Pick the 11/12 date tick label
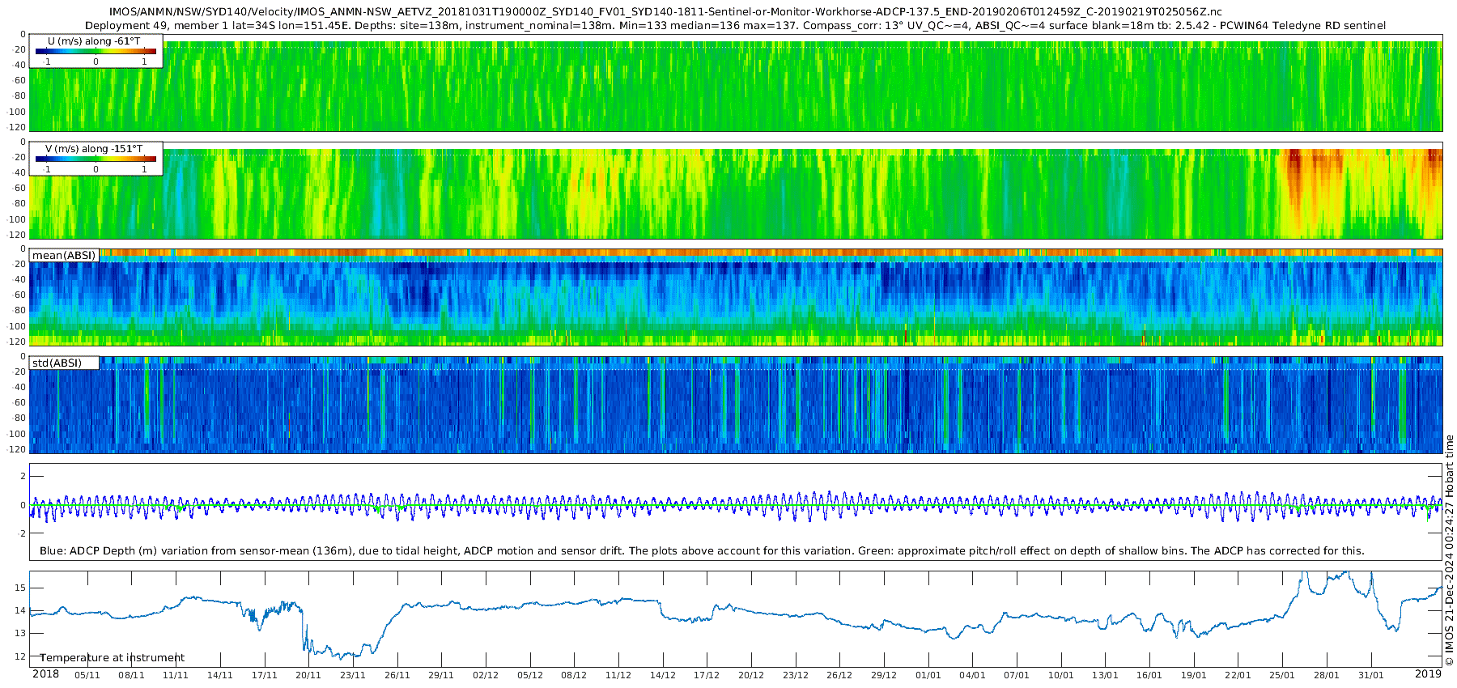 [x=618, y=675]
